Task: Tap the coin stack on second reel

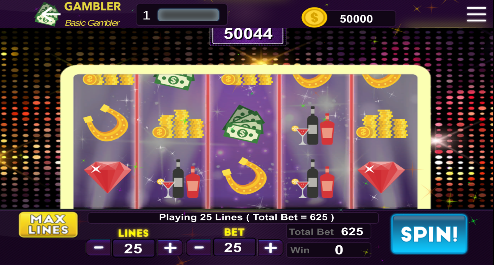Action: pos(178,124)
